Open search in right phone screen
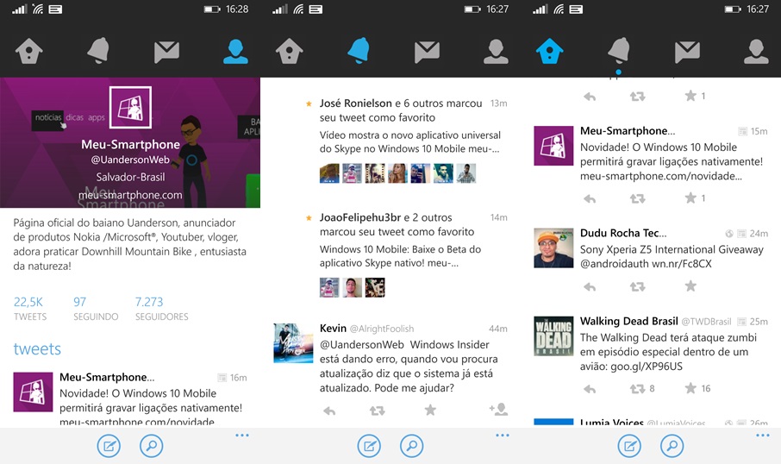781x464 pixels. pyautogui.click(x=672, y=446)
